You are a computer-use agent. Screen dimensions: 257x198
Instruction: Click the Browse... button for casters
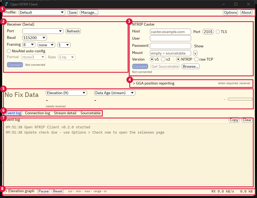click(191, 66)
